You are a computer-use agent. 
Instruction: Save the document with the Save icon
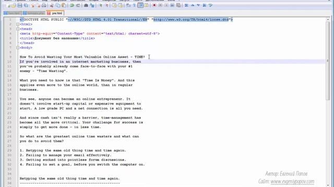pyautogui.click(x=20, y=5)
